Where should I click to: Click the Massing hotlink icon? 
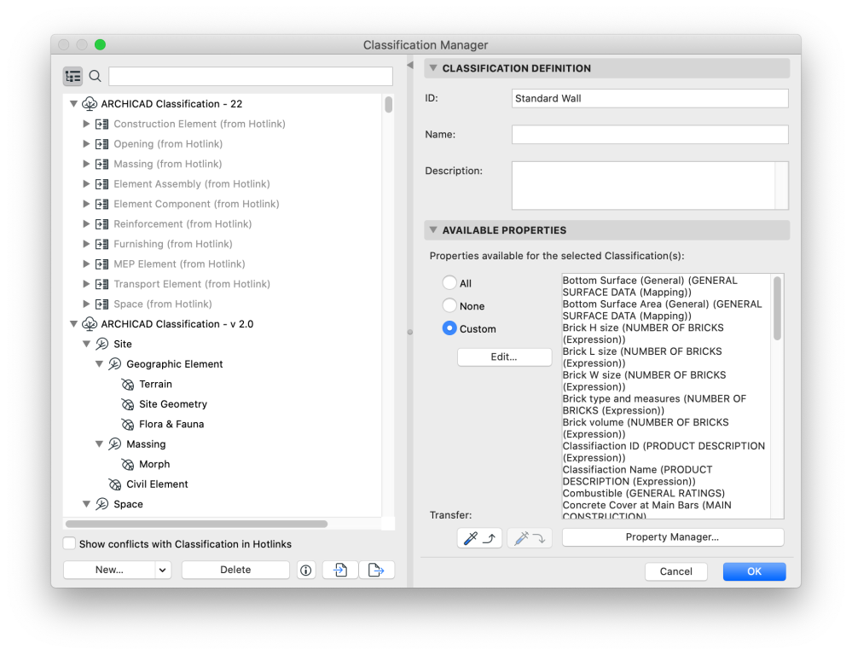pyautogui.click(x=101, y=164)
